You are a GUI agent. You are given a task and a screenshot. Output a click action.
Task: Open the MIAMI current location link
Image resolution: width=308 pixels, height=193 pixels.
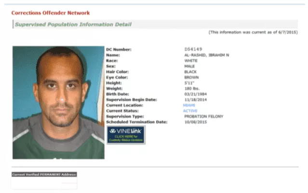[x=189, y=105]
